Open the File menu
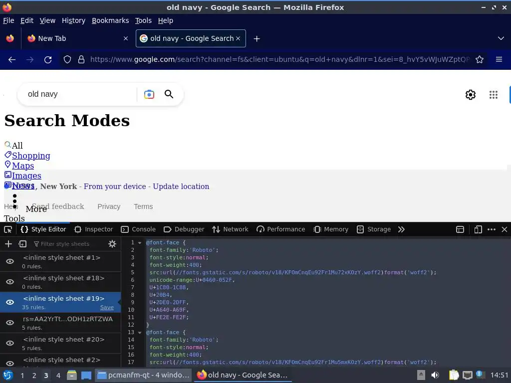 point(8,20)
